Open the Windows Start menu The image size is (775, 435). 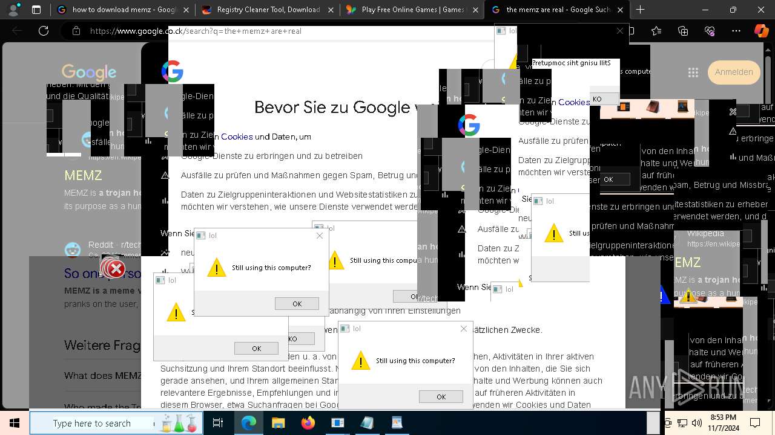tap(14, 423)
